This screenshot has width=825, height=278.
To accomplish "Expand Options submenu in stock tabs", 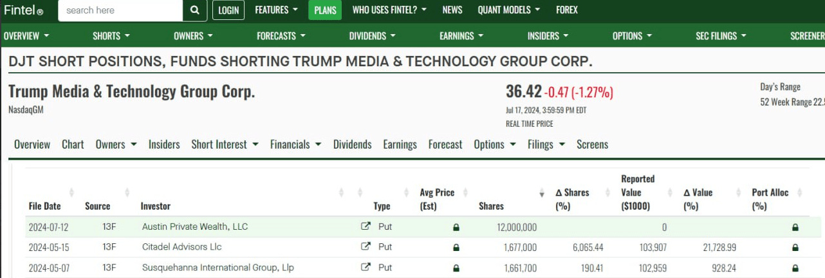I will tap(494, 145).
